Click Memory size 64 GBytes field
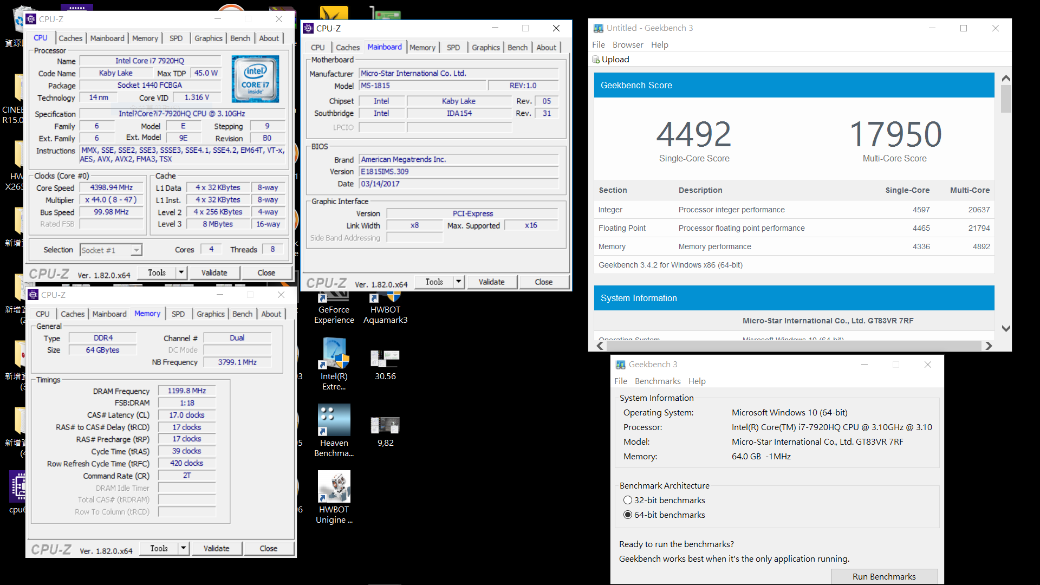Image resolution: width=1040 pixels, height=585 pixels. pos(102,350)
